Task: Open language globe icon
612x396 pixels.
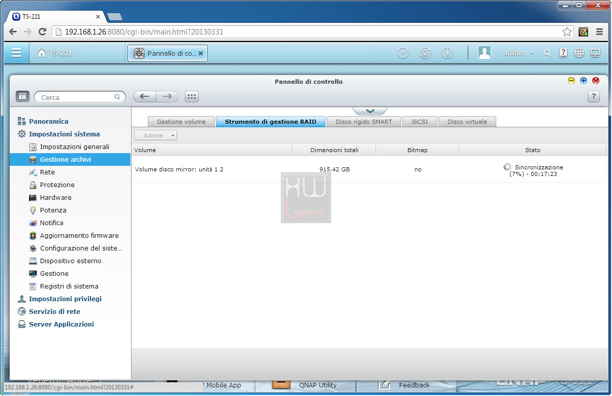Action: 579,53
